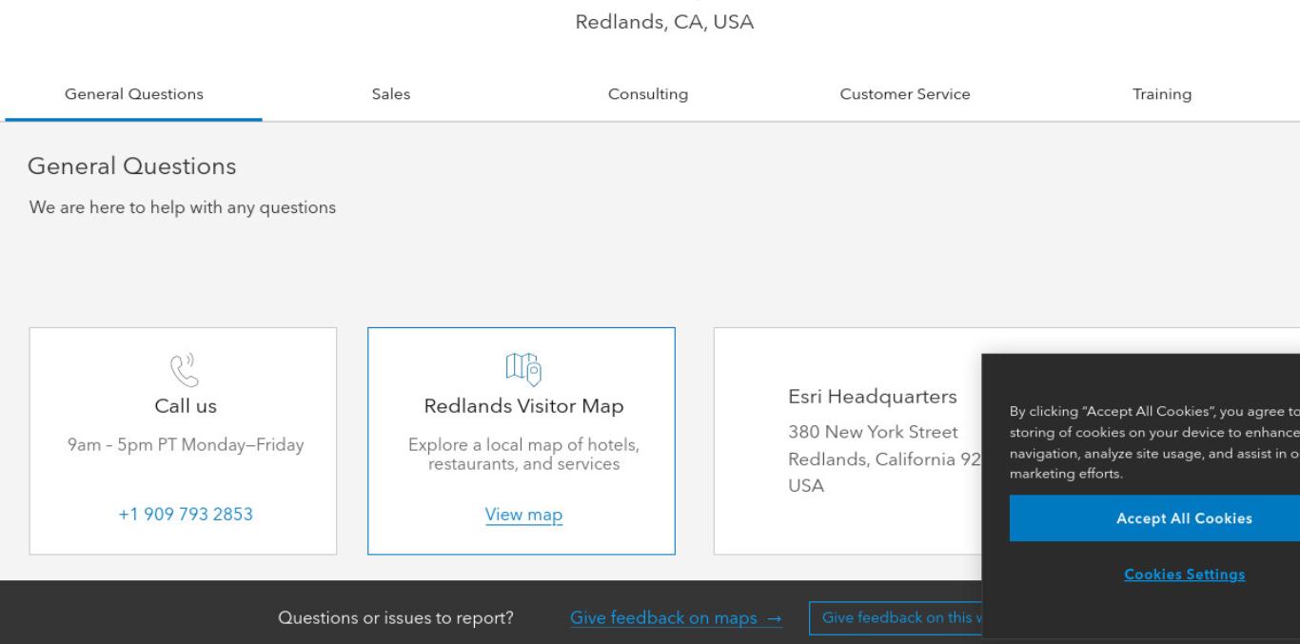
Task: Open the General Questions tab
Action: (x=133, y=94)
